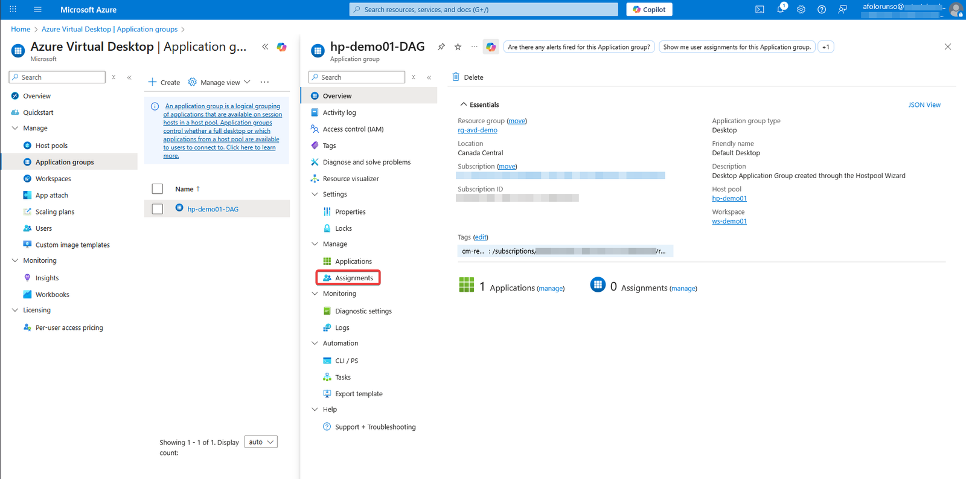Collapse the Essentials section
Screen dimensions: 966x479
click(464, 104)
